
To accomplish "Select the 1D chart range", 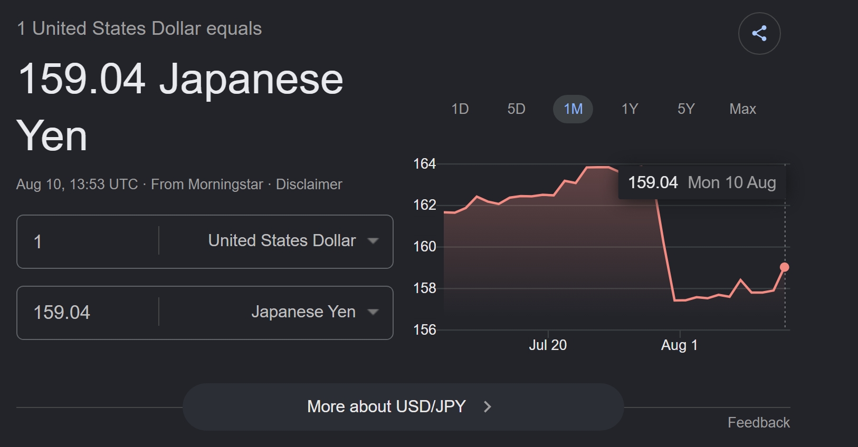I will pyautogui.click(x=460, y=109).
